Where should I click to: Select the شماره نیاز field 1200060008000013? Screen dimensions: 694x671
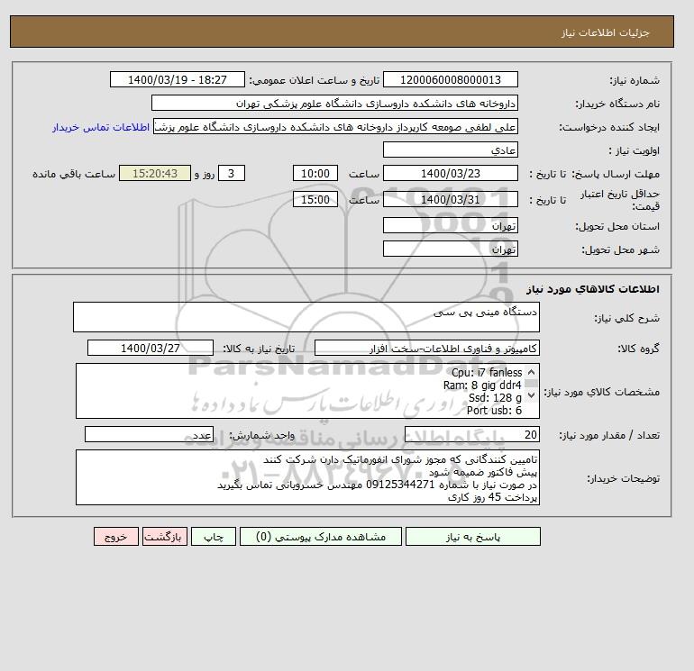point(450,79)
